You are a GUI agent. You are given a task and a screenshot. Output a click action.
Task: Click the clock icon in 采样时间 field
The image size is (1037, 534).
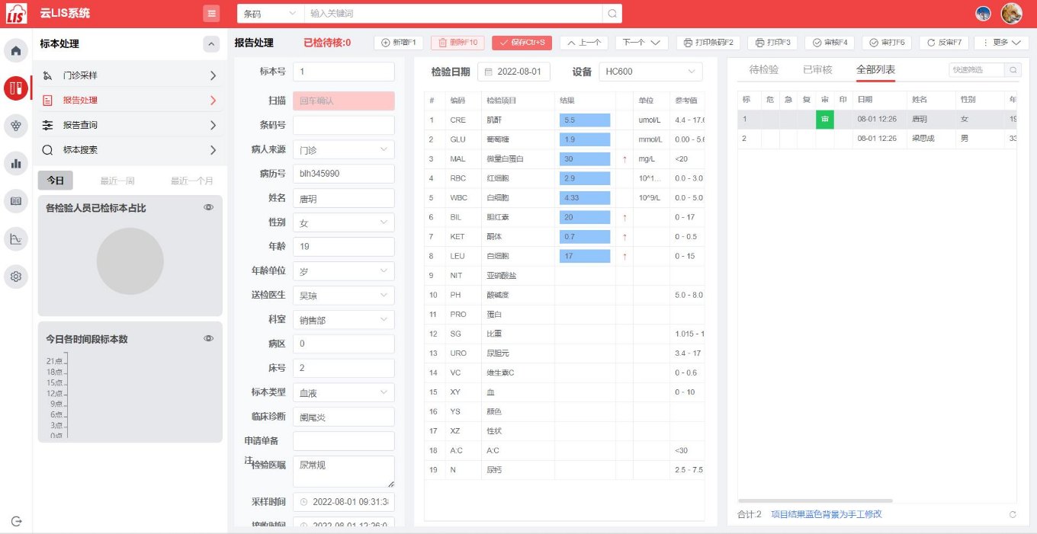303,502
